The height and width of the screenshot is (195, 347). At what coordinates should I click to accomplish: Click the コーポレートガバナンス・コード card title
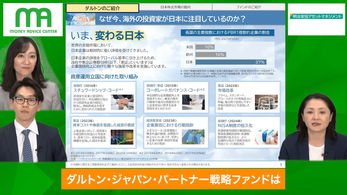tap(175, 90)
